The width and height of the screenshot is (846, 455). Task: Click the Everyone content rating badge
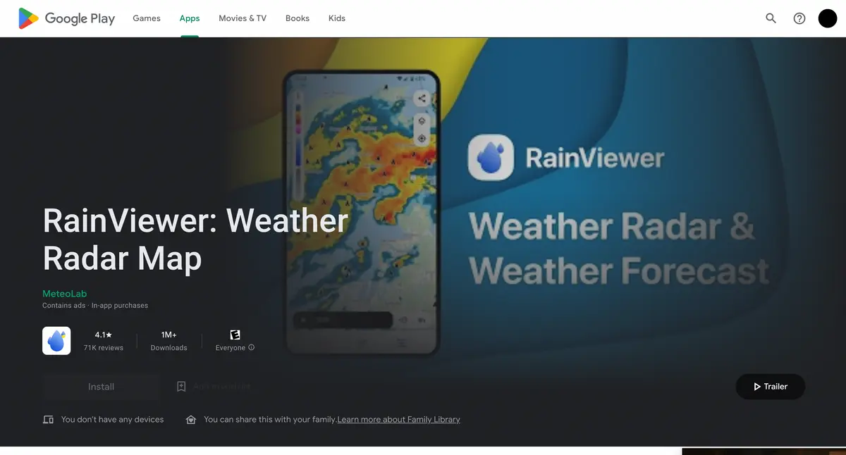coord(235,335)
